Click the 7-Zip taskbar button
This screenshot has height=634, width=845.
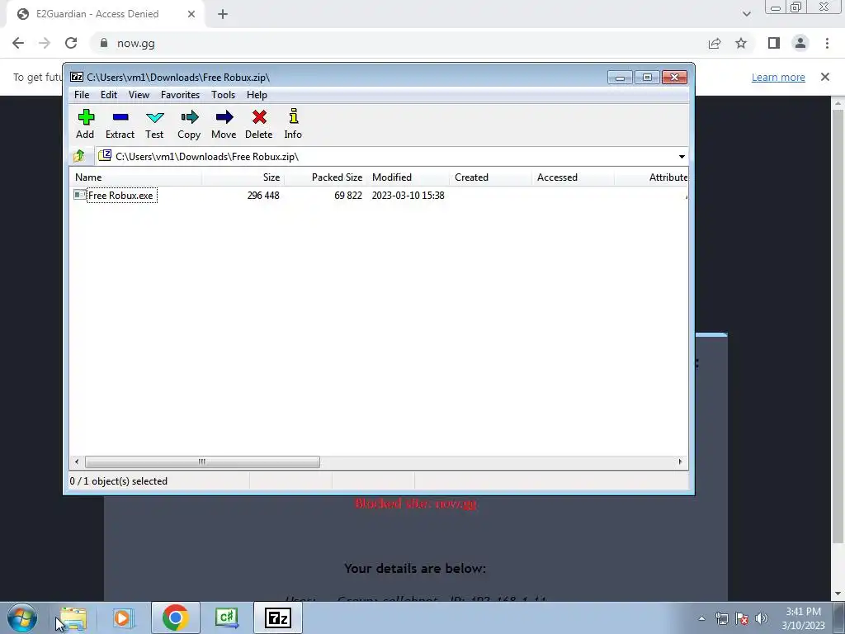tap(277, 617)
